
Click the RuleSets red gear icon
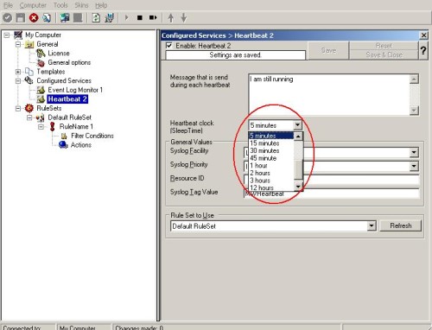coord(29,108)
